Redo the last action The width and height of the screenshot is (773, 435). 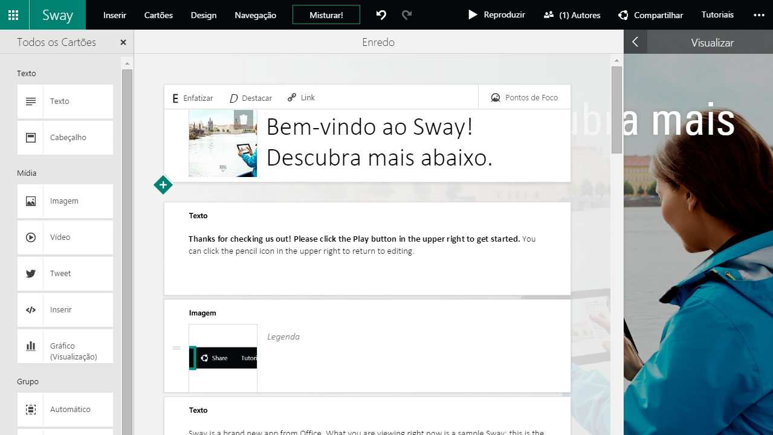pyautogui.click(x=407, y=14)
